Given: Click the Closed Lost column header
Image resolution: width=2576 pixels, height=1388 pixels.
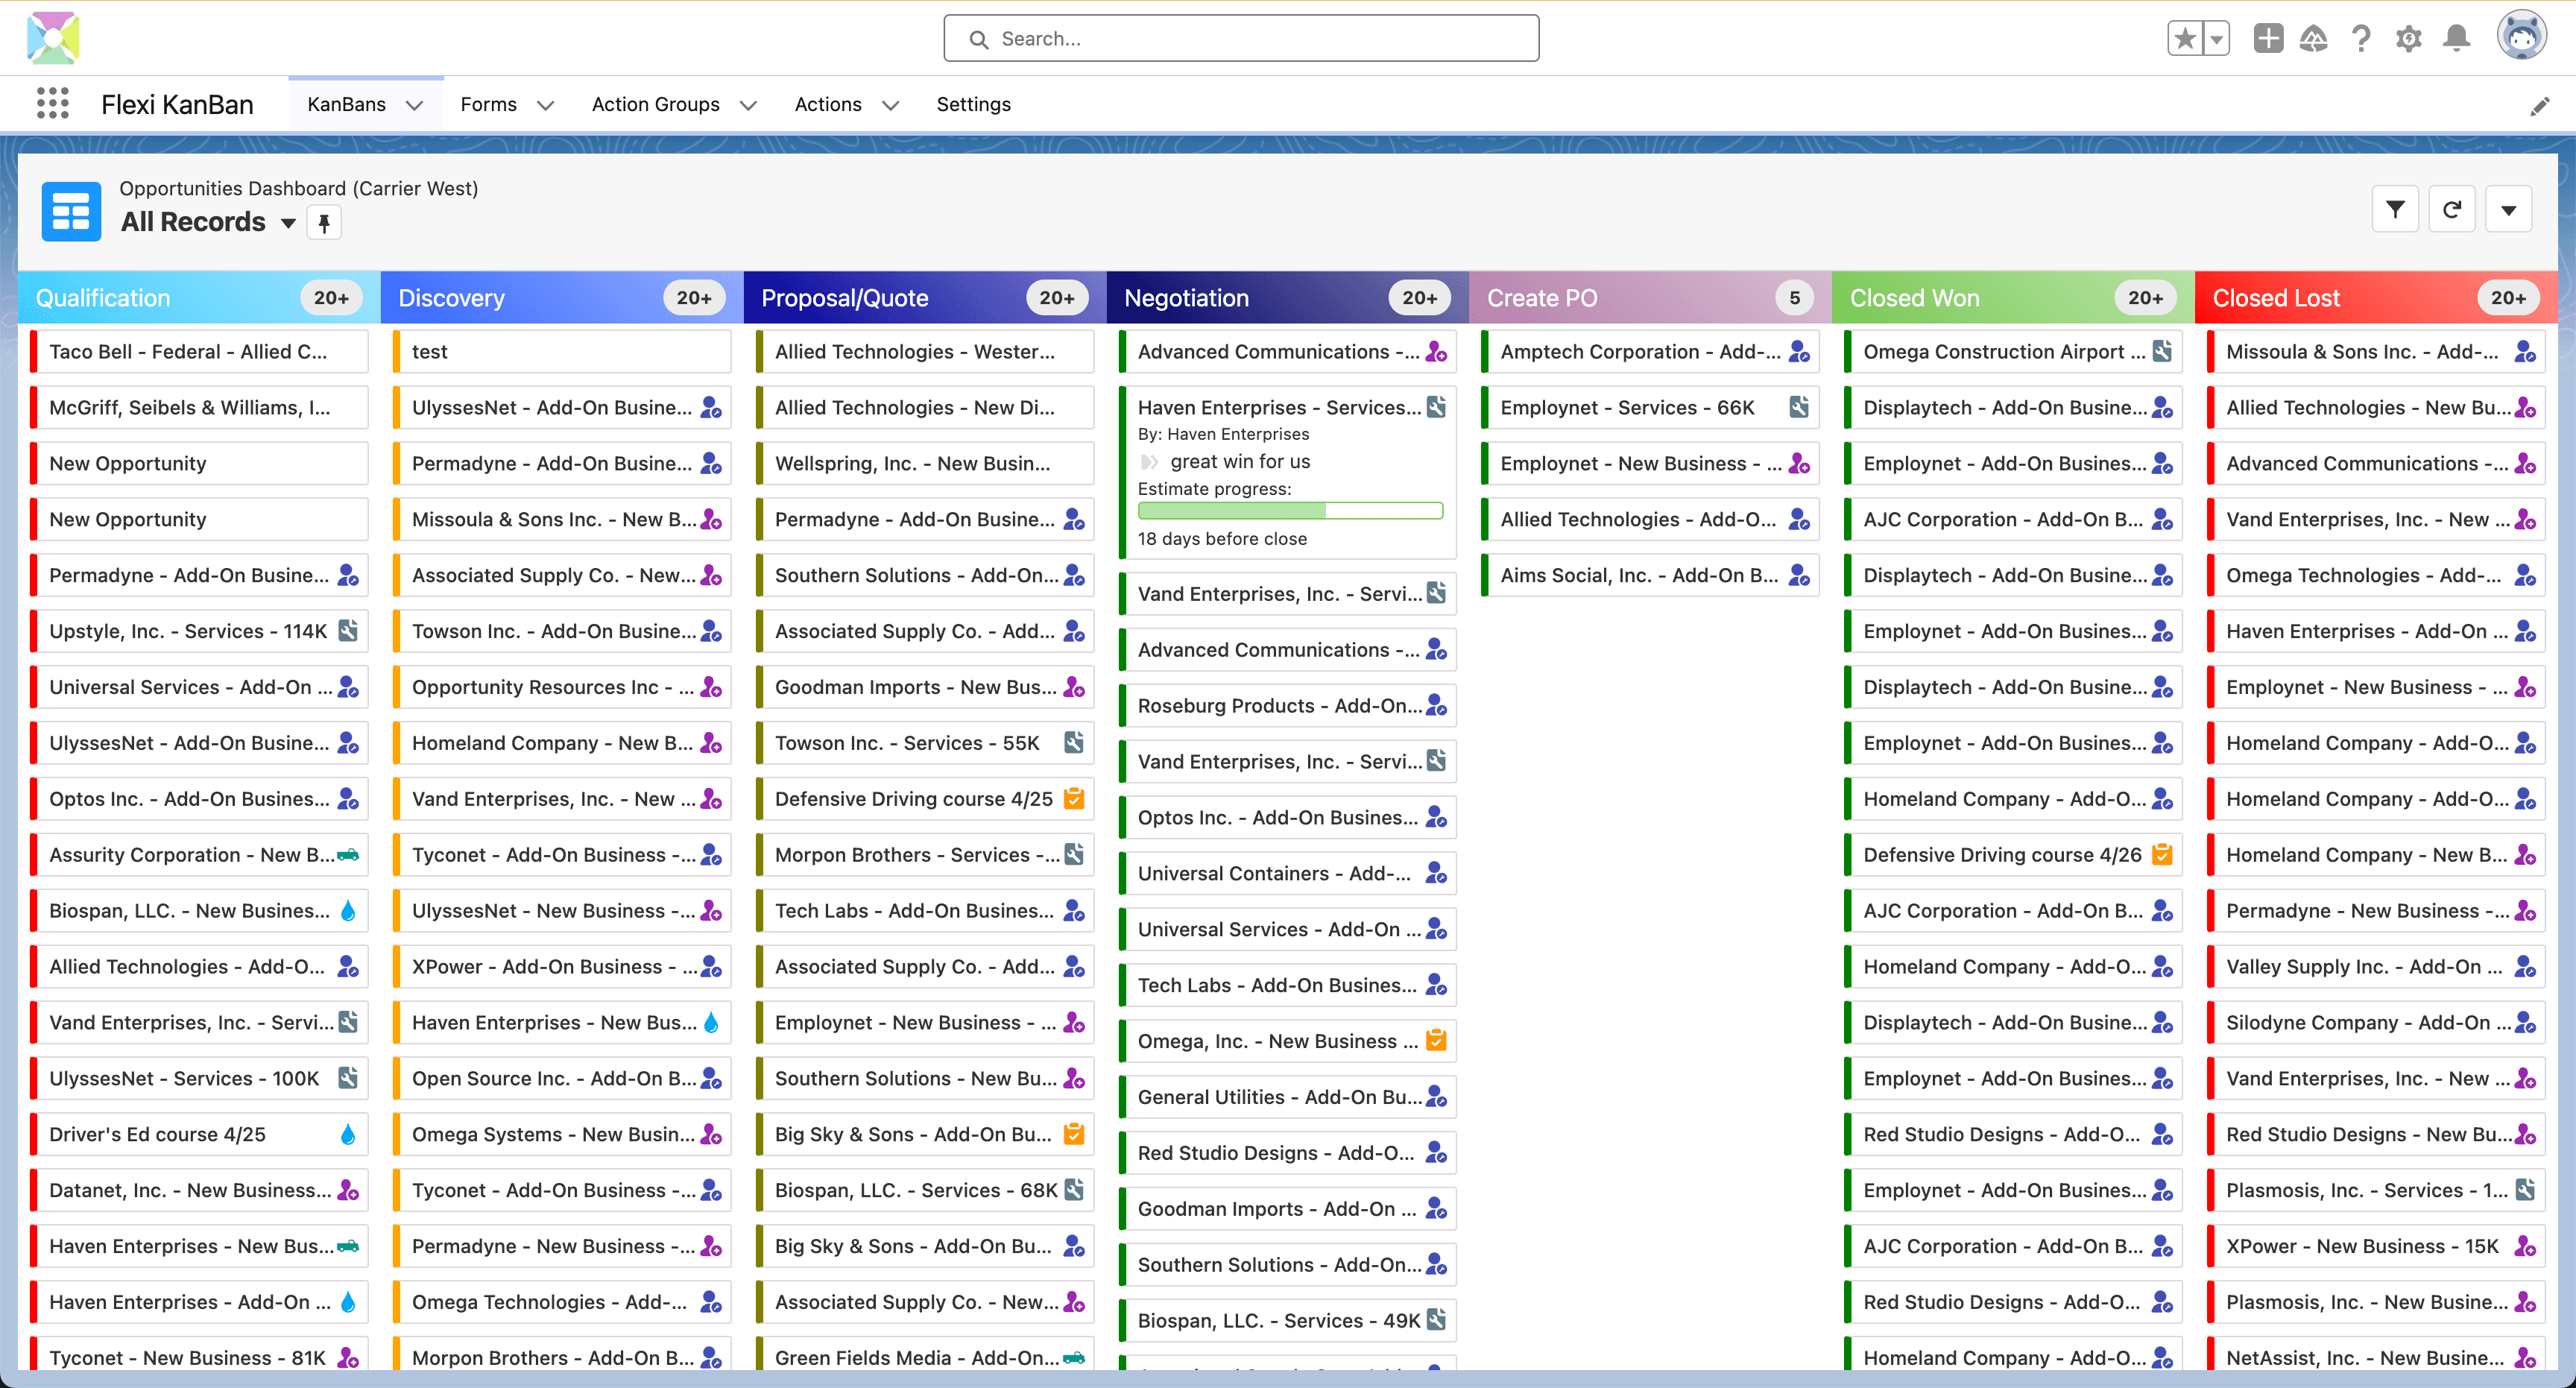Looking at the screenshot, I should [x=2377, y=298].
